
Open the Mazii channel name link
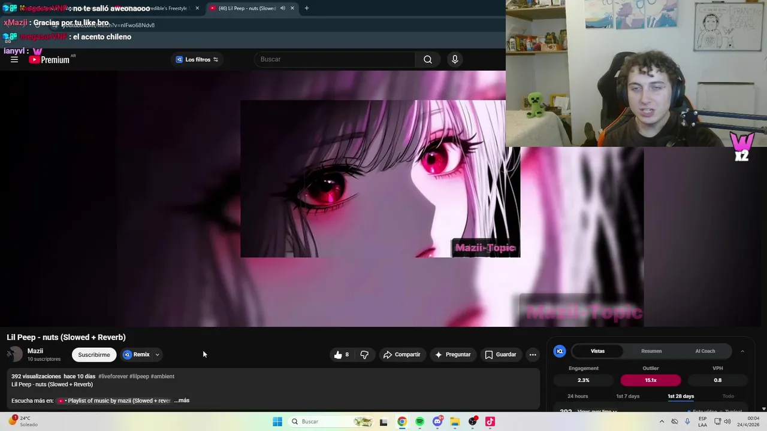[35, 351]
